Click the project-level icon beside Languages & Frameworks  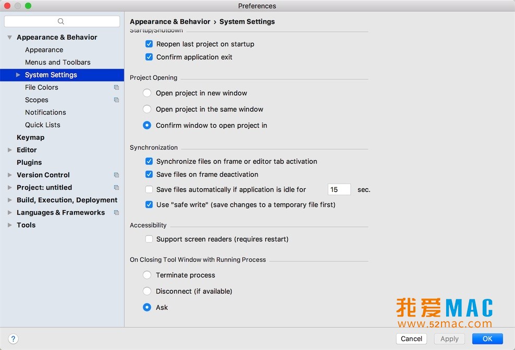116,213
